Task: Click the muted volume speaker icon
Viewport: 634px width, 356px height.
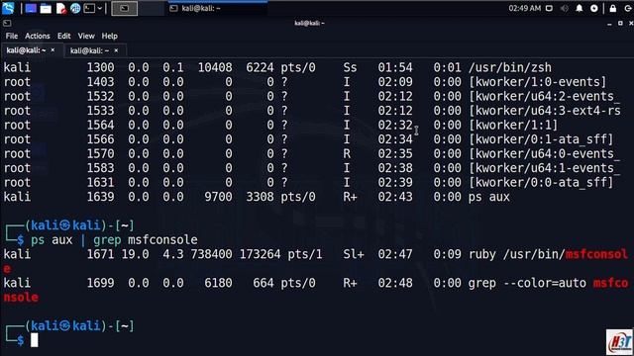Action: coord(564,9)
